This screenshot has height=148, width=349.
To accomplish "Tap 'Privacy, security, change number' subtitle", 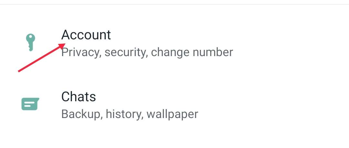I will 147,53.
